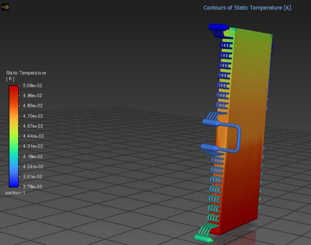This screenshot has height=245, width=311.
Task: Click the 3.78e+02 minimum legend value
Action: (33, 187)
